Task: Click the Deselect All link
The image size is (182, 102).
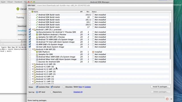Action: [x=78, y=92]
